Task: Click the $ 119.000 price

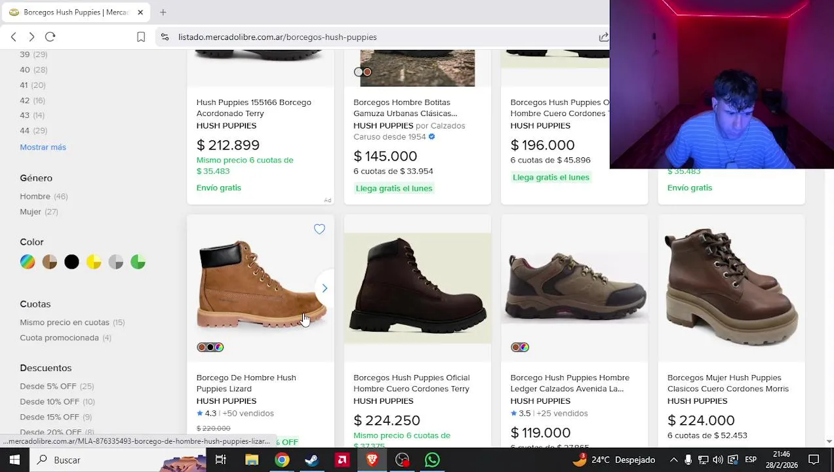Action: pyautogui.click(x=541, y=433)
